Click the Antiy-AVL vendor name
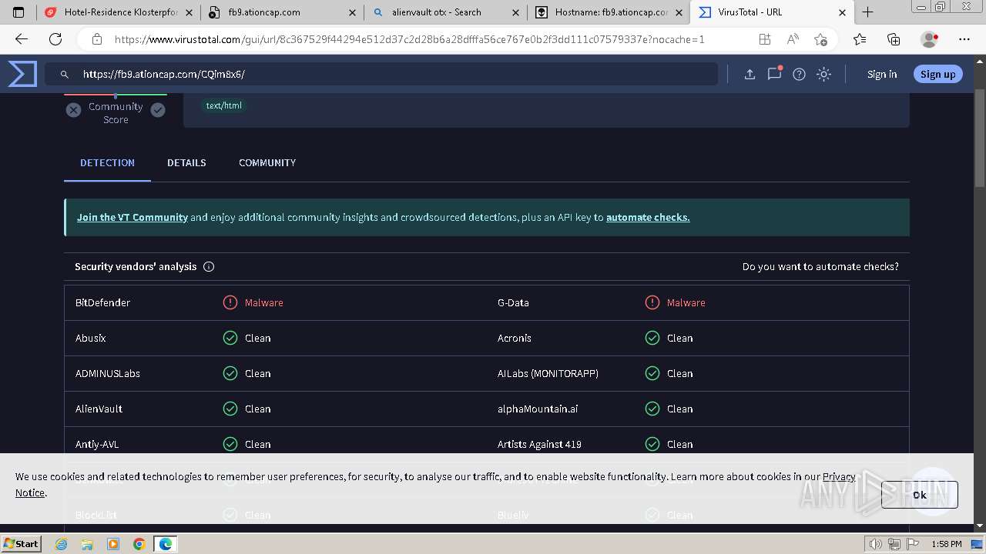 pos(97,444)
